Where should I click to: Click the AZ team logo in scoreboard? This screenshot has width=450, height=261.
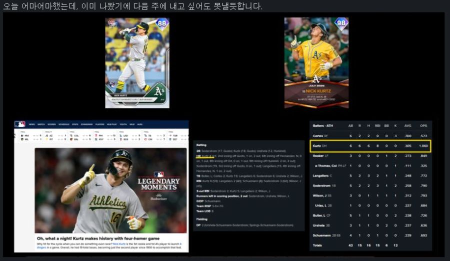[46, 136]
